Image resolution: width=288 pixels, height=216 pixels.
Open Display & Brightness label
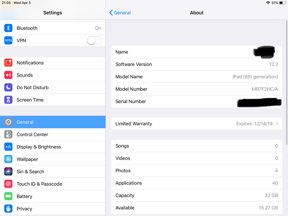point(39,147)
